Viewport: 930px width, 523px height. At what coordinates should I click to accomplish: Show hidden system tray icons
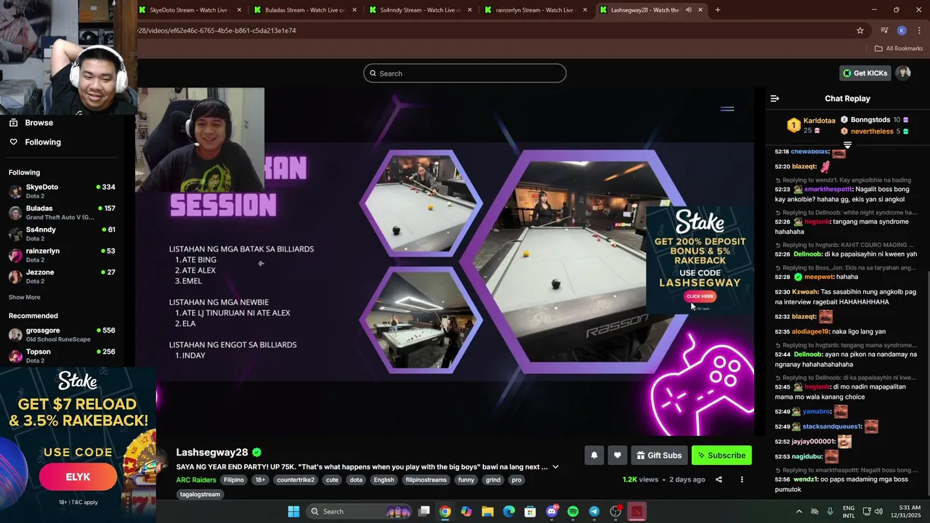(x=799, y=511)
